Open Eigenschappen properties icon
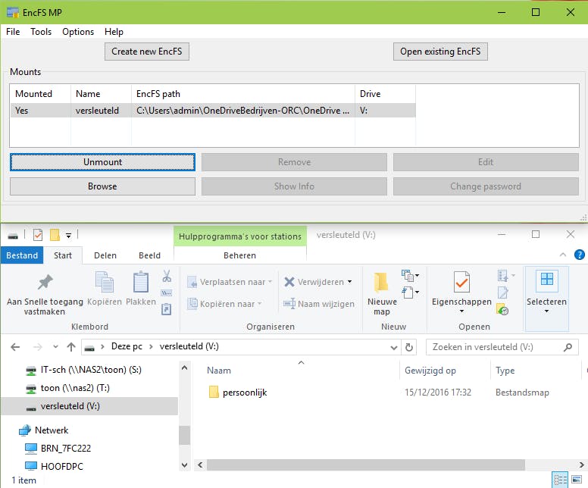 click(461, 283)
